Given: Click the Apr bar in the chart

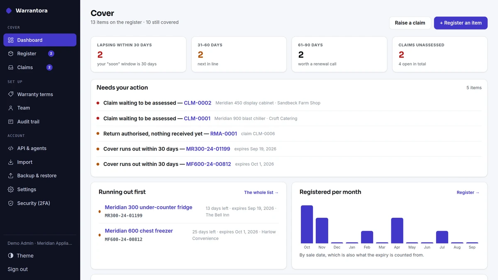Looking at the screenshot, I should pos(397,231).
